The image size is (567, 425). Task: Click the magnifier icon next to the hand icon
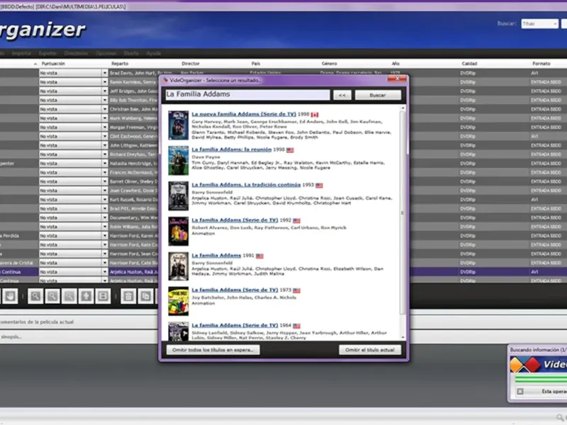tap(35, 296)
